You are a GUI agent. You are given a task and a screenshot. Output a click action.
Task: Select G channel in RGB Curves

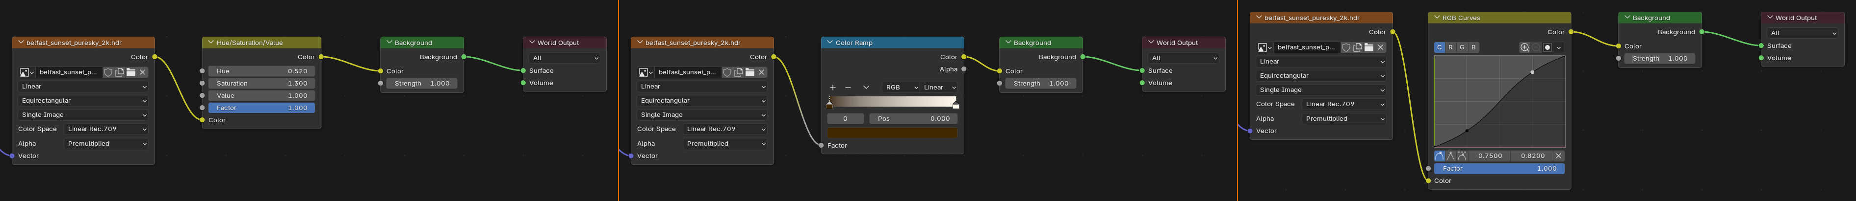[x=1462, y=47]
